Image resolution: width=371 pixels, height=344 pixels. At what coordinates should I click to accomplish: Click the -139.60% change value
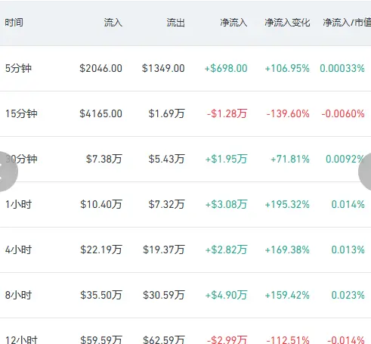click(288, 113)
